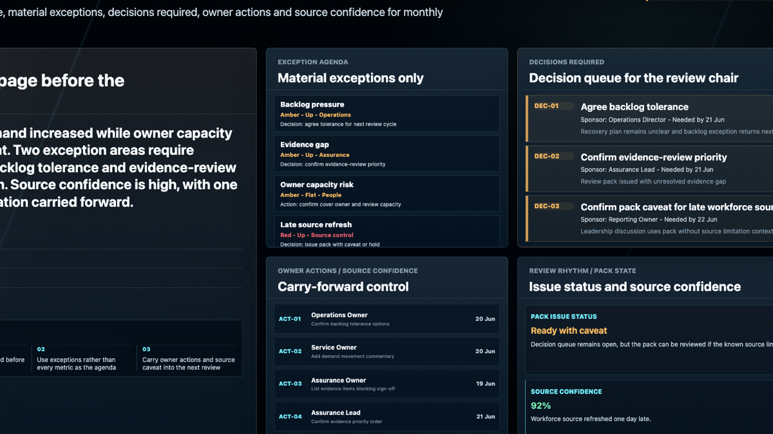773x434 pixels.
Task: Click the Material exceptions only heading
Action: pos(350,78)
